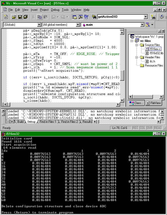Create a new text file from toolbar

pos(6,17)
